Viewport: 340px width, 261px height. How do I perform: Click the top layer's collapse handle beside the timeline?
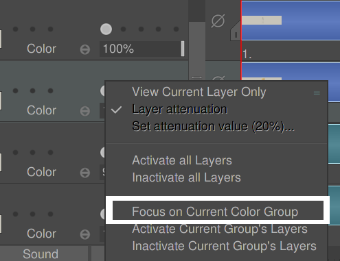click(x=236, y=35)
